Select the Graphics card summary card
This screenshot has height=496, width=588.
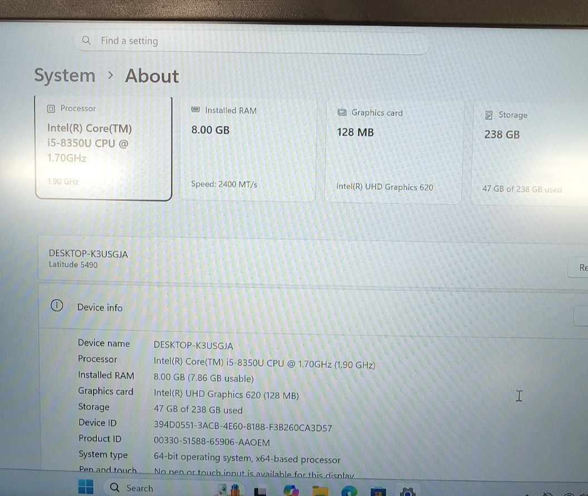tap(393, 151)
